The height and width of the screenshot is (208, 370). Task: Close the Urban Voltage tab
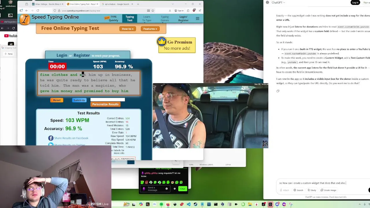(x=63, y=4)
